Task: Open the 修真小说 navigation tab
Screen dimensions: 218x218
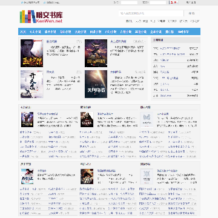Action: click(x=50, y=31)
